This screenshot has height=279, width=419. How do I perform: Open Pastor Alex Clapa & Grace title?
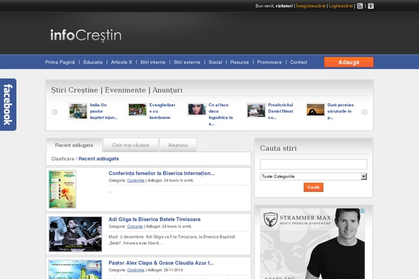point(161,263)
